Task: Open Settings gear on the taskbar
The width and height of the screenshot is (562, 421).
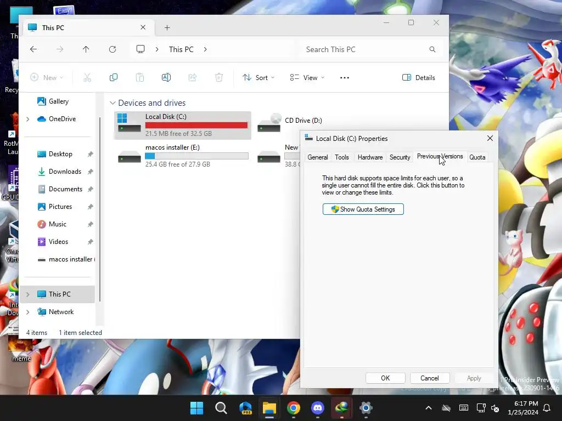Action: pyautogui.click(x=366, y=408)
